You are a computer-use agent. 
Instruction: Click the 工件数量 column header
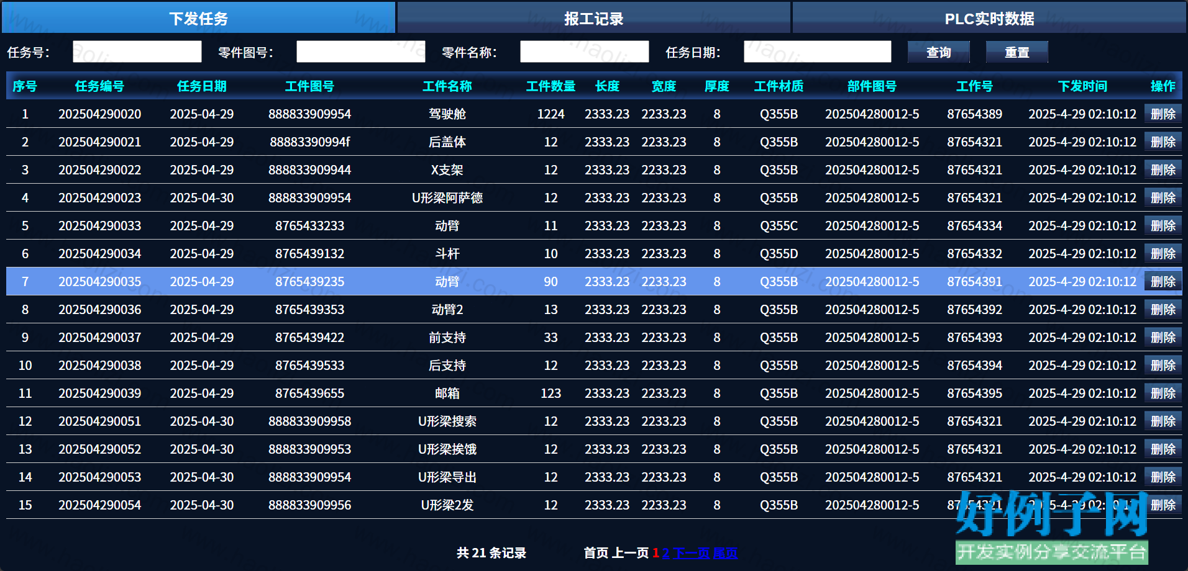551,86
